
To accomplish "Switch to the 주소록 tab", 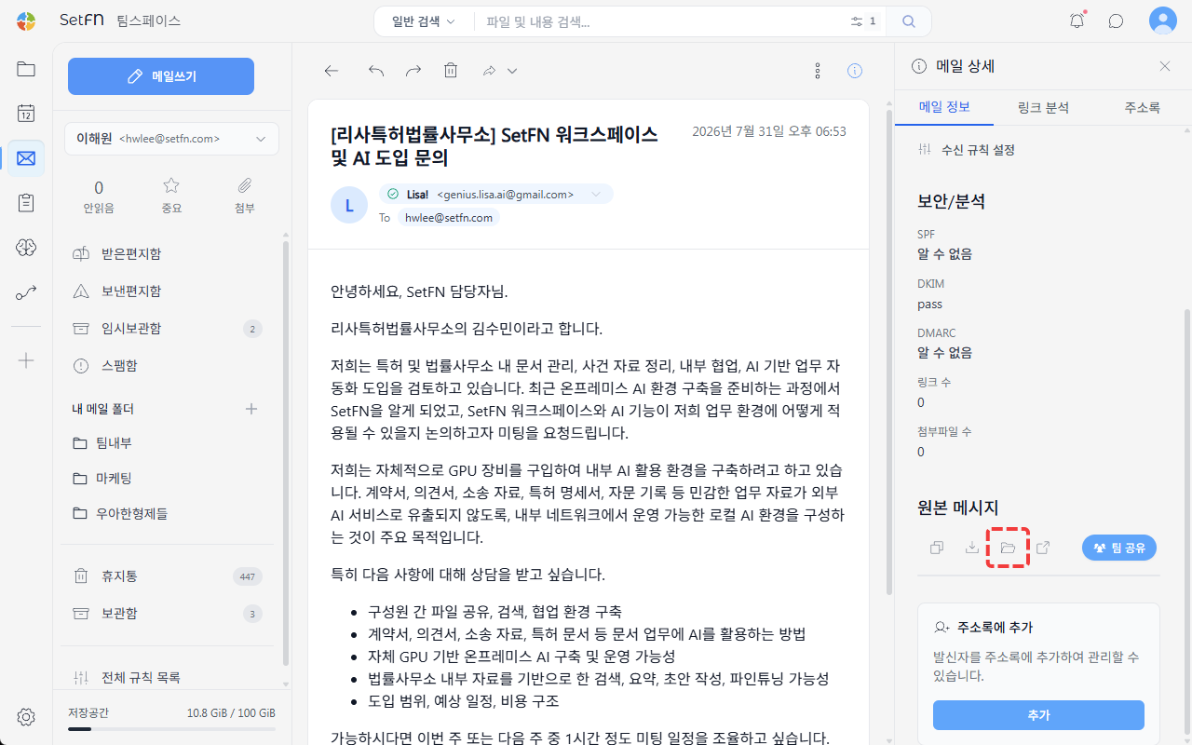I will coord(1142,107).
